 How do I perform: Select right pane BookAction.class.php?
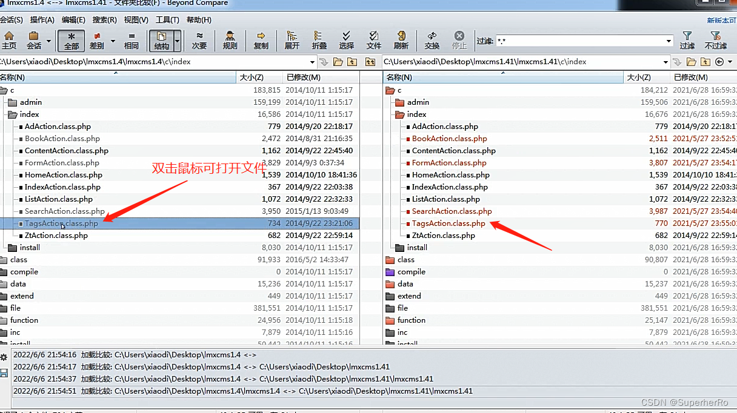pos(450,139)
